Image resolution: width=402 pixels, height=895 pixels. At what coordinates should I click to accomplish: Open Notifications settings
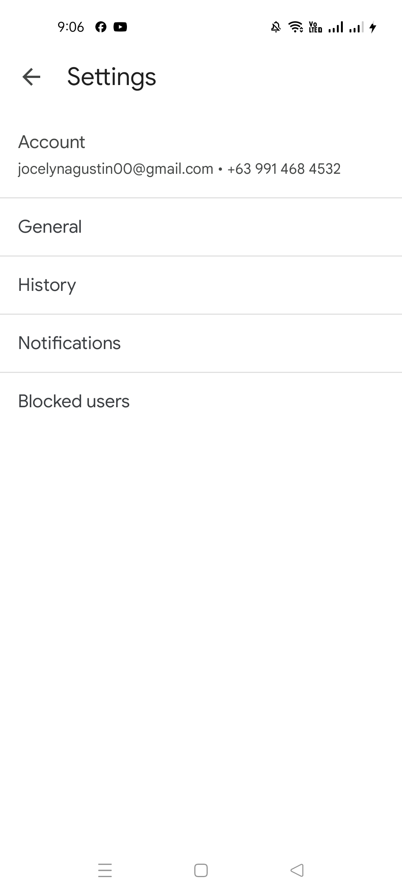(x=70, y=343)
